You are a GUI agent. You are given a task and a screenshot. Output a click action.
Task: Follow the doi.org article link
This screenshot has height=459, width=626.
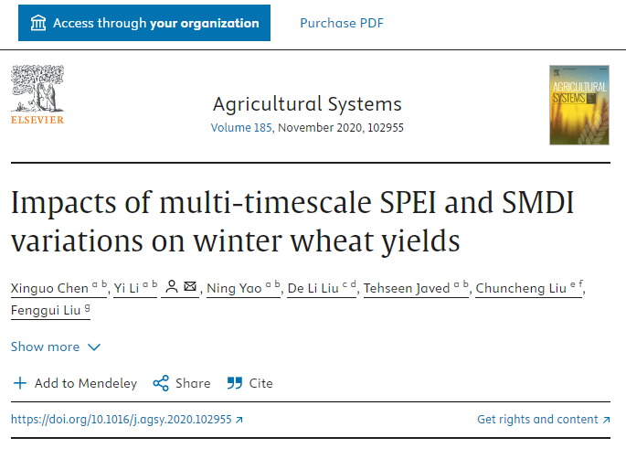(x=122, y=420)
